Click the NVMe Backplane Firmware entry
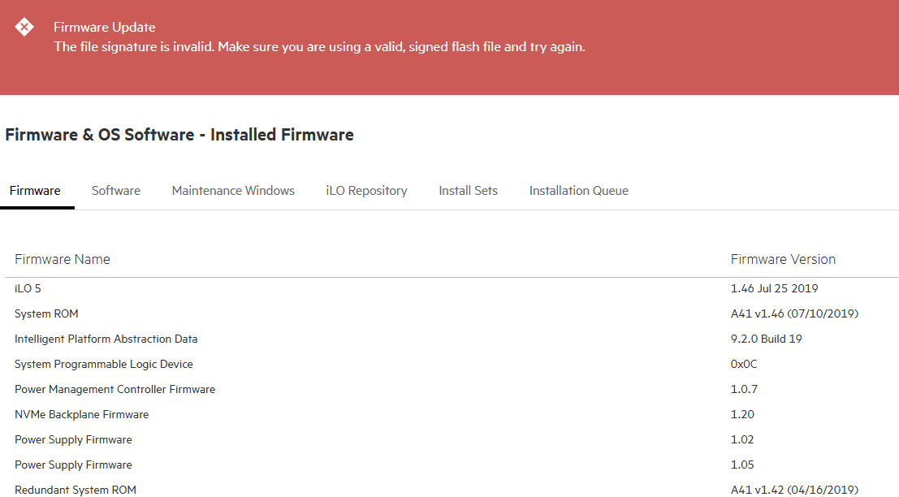Viewport: 899px width, 497px height. pos(81,414)
